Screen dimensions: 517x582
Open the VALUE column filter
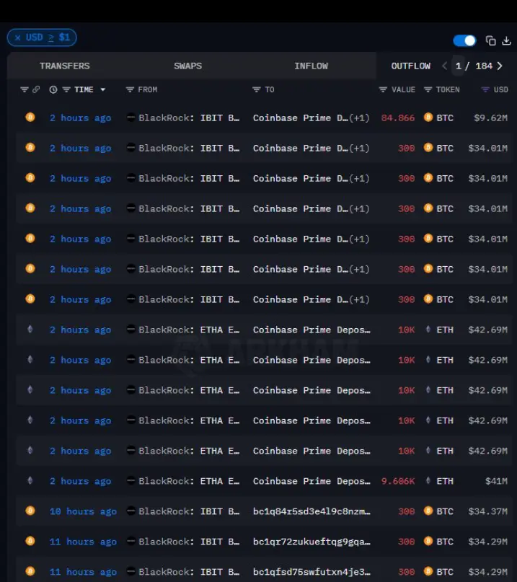[383, 89]
